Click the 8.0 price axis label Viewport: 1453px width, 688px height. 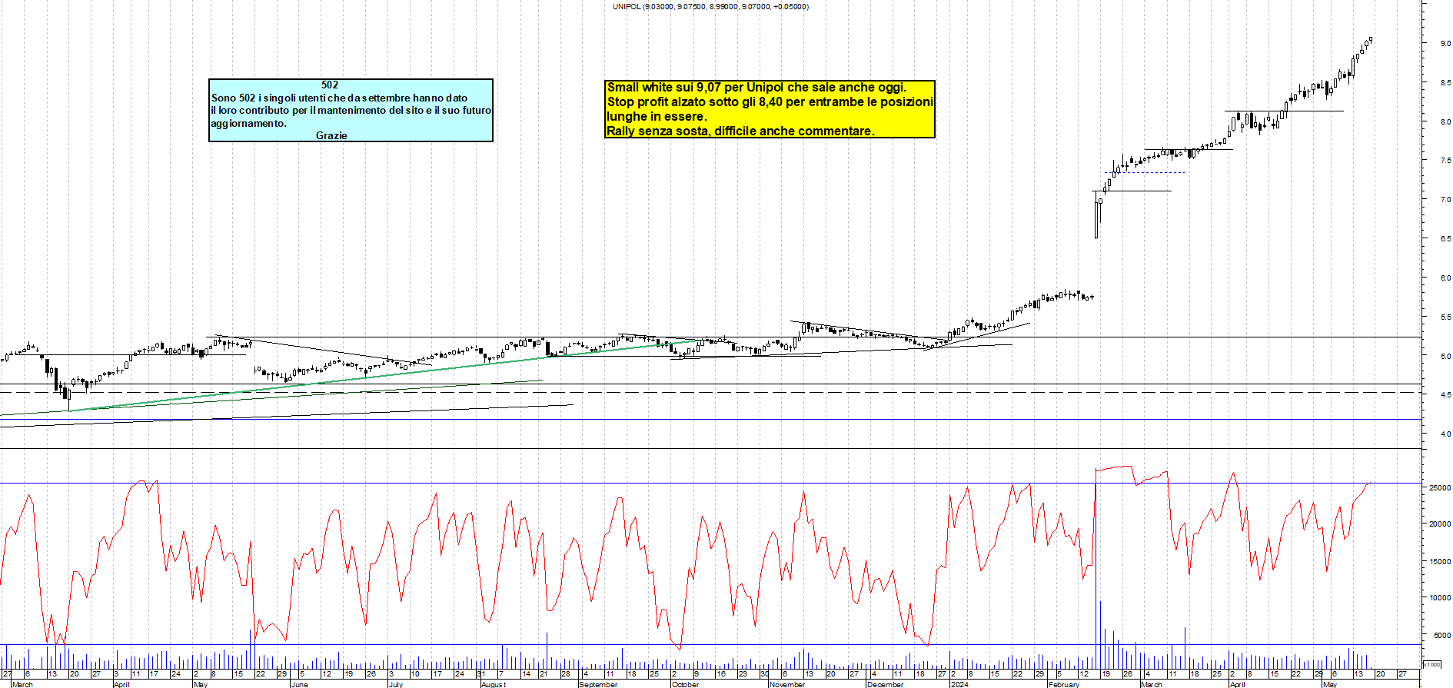coord(1445,122)
